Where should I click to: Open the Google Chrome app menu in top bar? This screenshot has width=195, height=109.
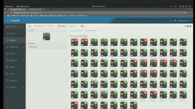click(23, 6)
